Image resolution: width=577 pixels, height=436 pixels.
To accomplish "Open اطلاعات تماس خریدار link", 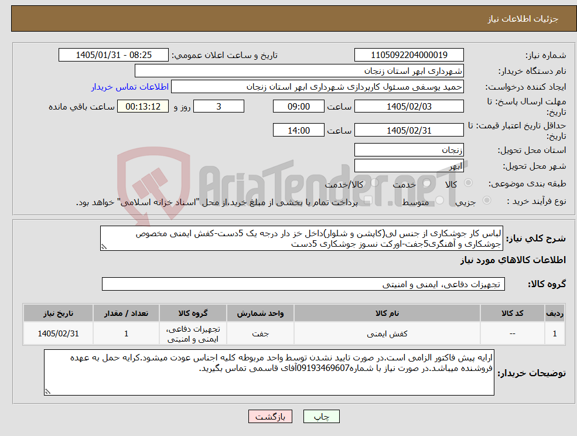I will pyautogui.click(x=130, y=87).
